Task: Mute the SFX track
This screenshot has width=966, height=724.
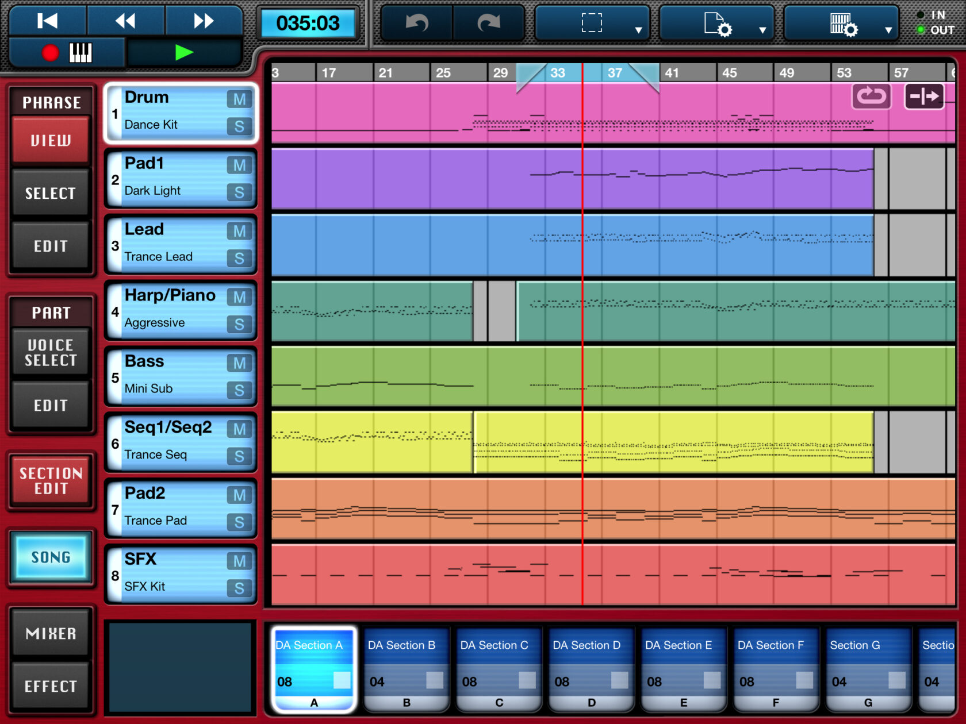Action: [239, 561]
